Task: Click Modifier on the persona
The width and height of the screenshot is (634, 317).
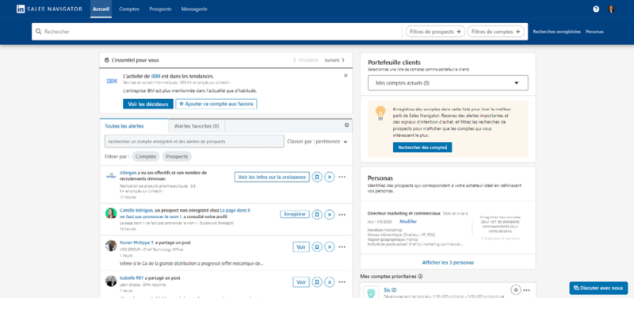Action: pyautogui.click(x=408, y=221)
